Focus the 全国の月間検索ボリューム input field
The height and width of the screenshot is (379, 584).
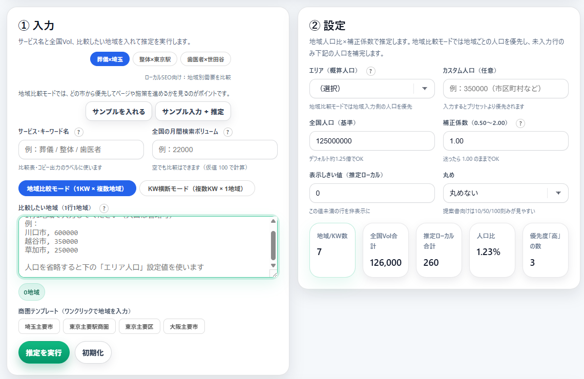(x=215, y=150)
